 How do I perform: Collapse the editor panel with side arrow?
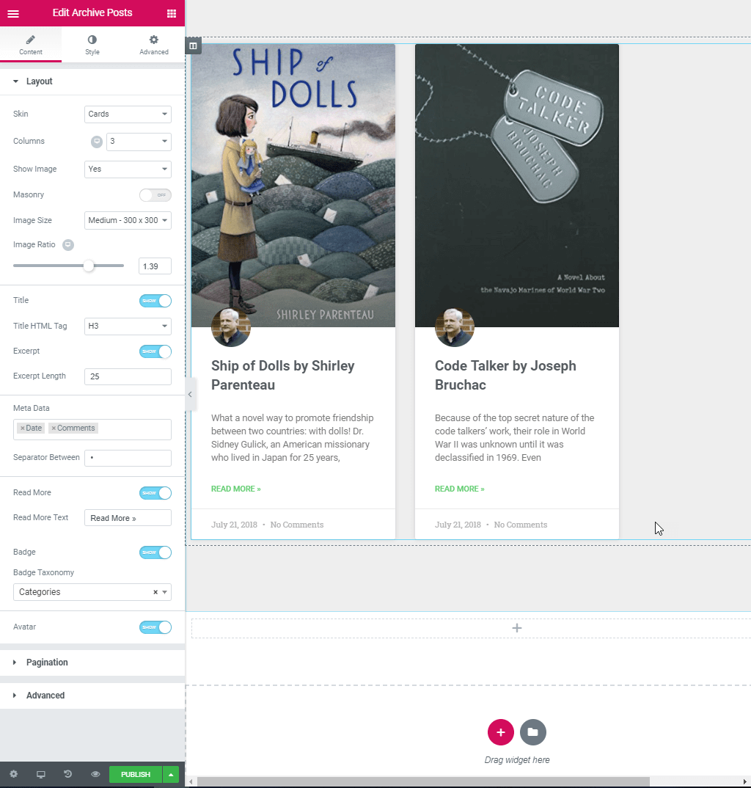(190, 395)
